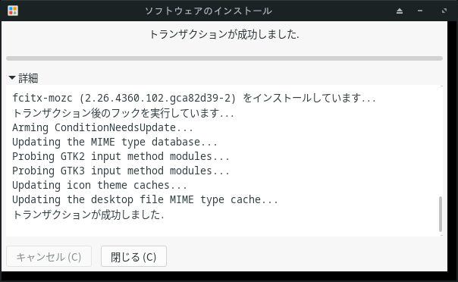458x282 pixels.
Task: Minimize the software install window
Action: point(420,11)
